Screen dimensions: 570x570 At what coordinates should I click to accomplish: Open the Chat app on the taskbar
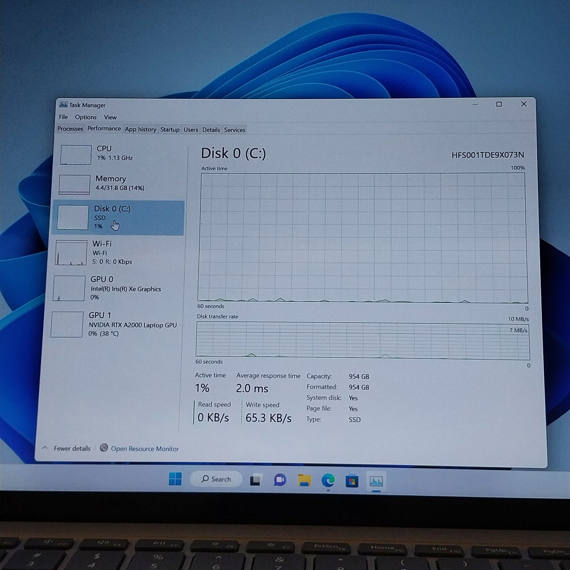coord(280,480)
